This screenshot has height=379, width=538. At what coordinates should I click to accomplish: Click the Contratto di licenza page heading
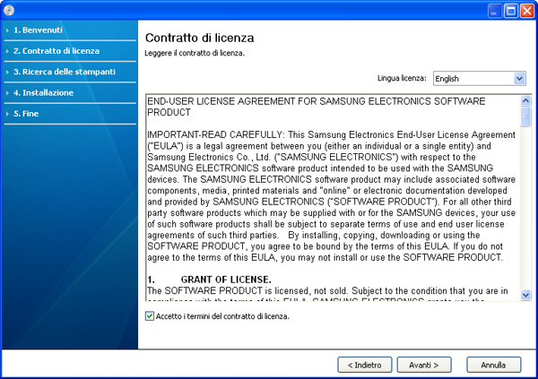coord(200,38)
